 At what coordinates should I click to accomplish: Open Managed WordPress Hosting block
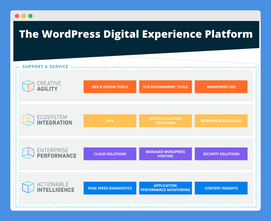(x=166, y=154)
